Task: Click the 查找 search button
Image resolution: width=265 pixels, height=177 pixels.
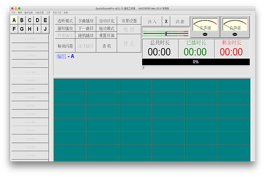Action: 106,46
